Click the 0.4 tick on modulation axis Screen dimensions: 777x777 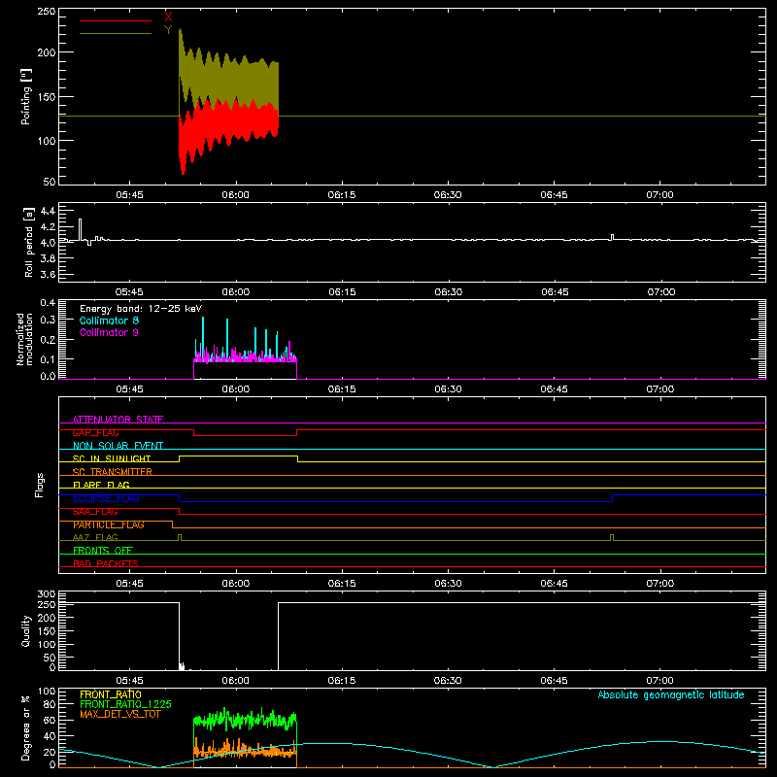[x=48, y=302]
